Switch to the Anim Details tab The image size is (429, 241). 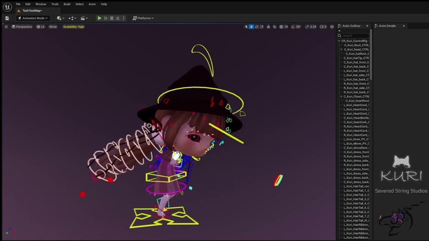pyautogui.click(x=387, y=25)
